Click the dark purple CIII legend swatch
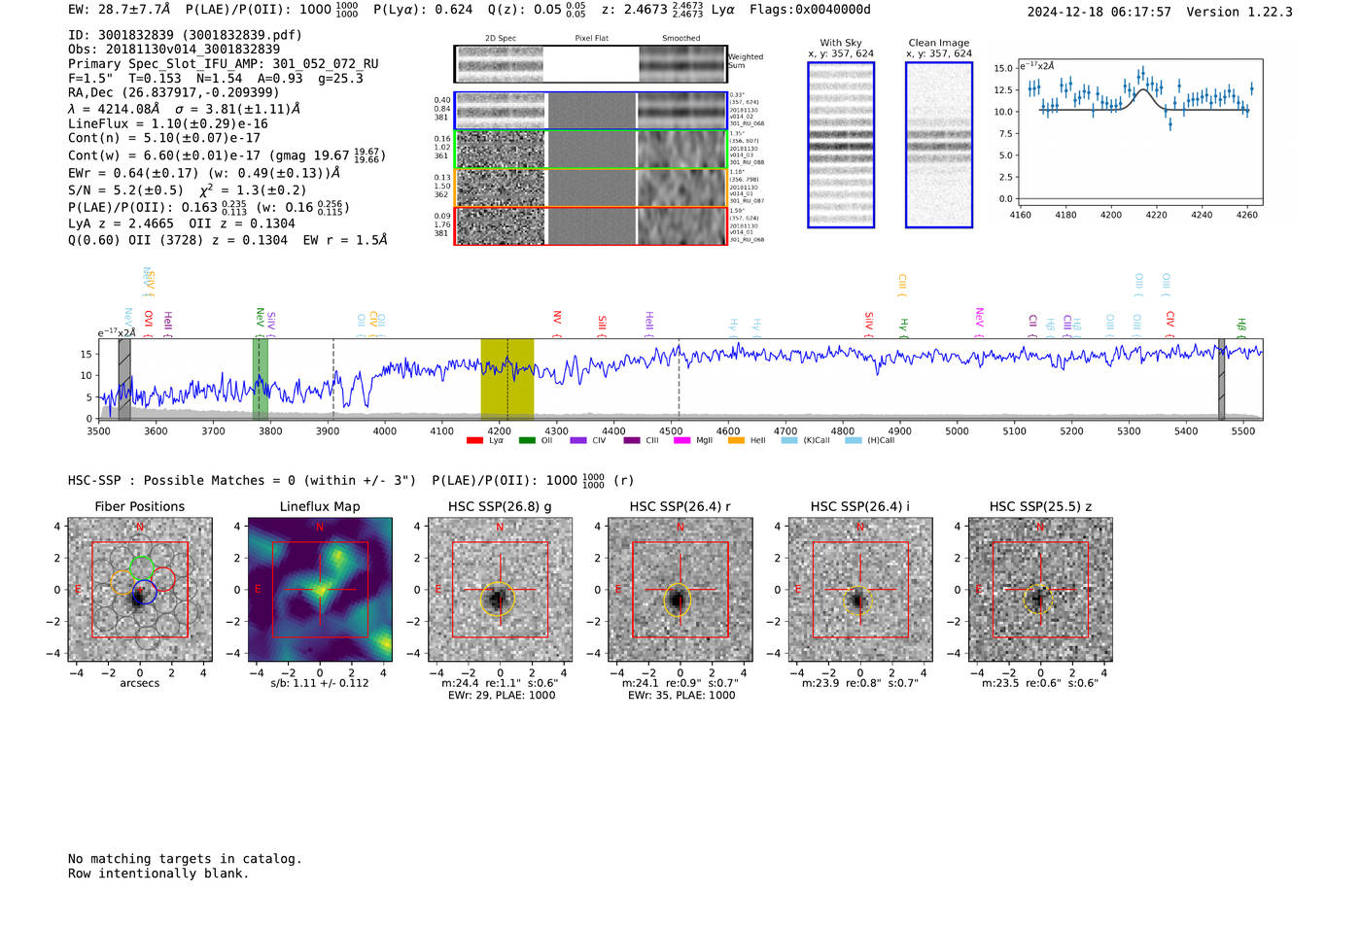The image size is (1361, 926). [x=632, y=440]
